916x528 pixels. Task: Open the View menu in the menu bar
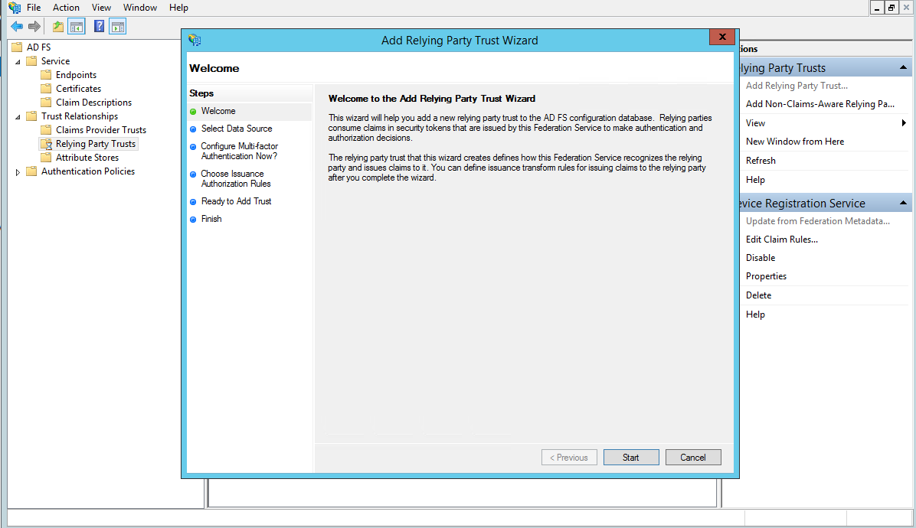point(101,8)
